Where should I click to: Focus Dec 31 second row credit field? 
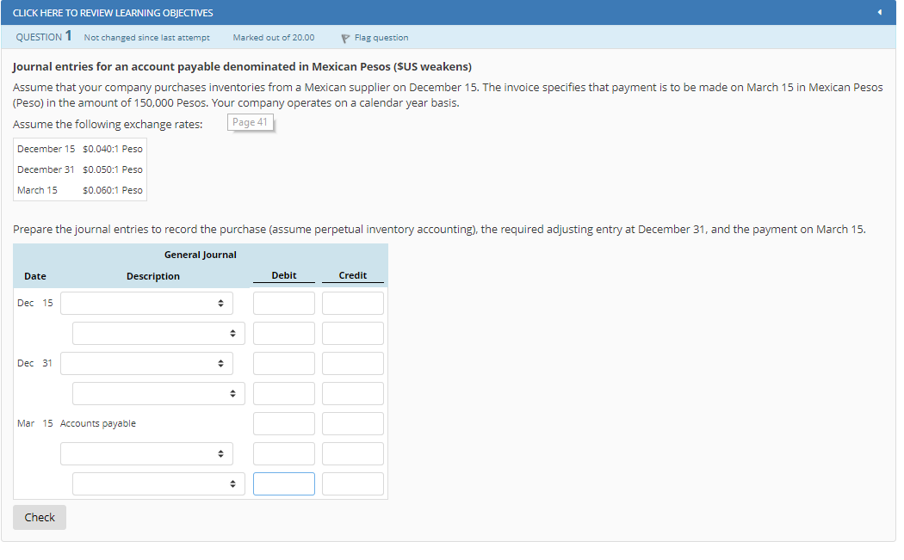(x=353, y=393)
